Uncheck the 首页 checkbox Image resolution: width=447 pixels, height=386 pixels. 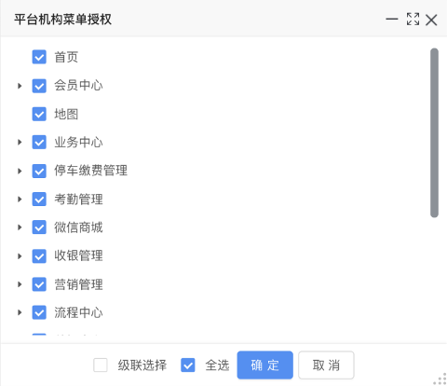click(39, 57)
